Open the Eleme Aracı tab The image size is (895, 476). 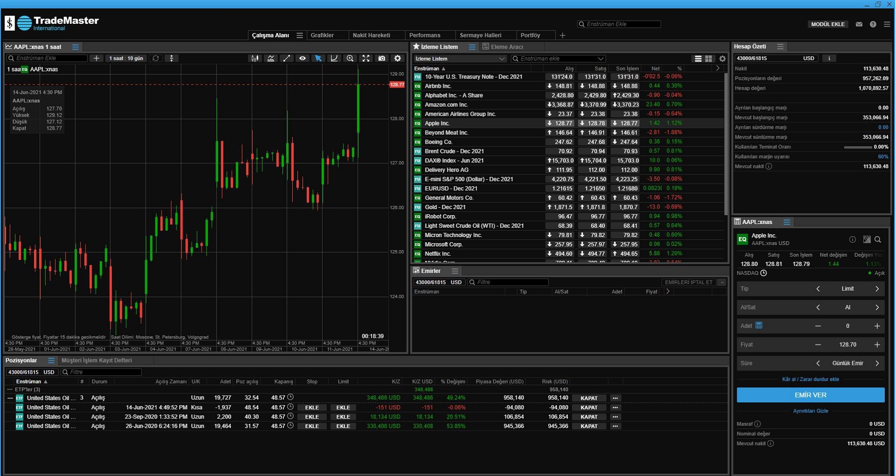pos(506,47)
